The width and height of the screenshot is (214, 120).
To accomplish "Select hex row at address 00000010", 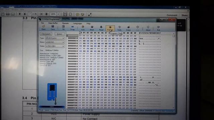I will coord(73,38).
